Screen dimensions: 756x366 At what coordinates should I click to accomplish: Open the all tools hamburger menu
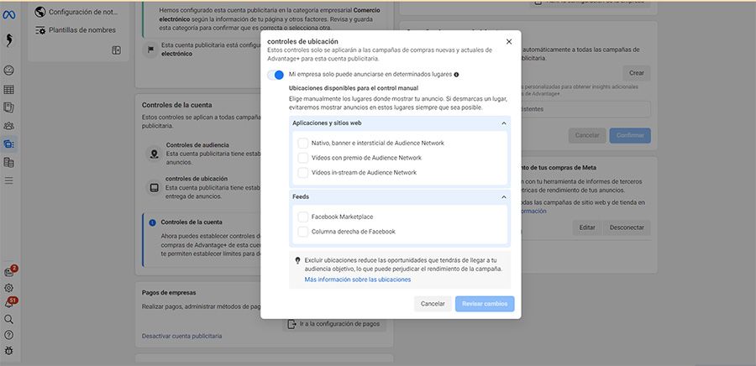tap(8, 180)
